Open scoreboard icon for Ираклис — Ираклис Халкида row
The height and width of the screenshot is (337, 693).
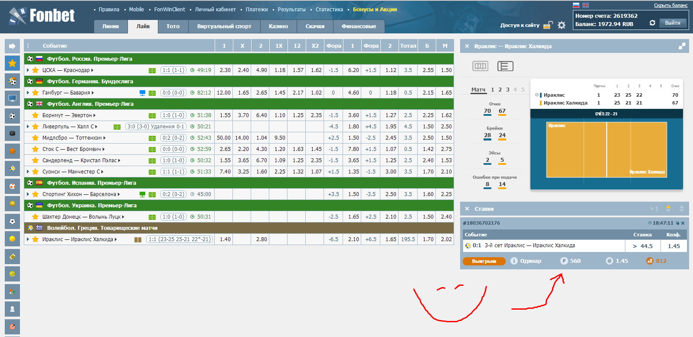138,239
